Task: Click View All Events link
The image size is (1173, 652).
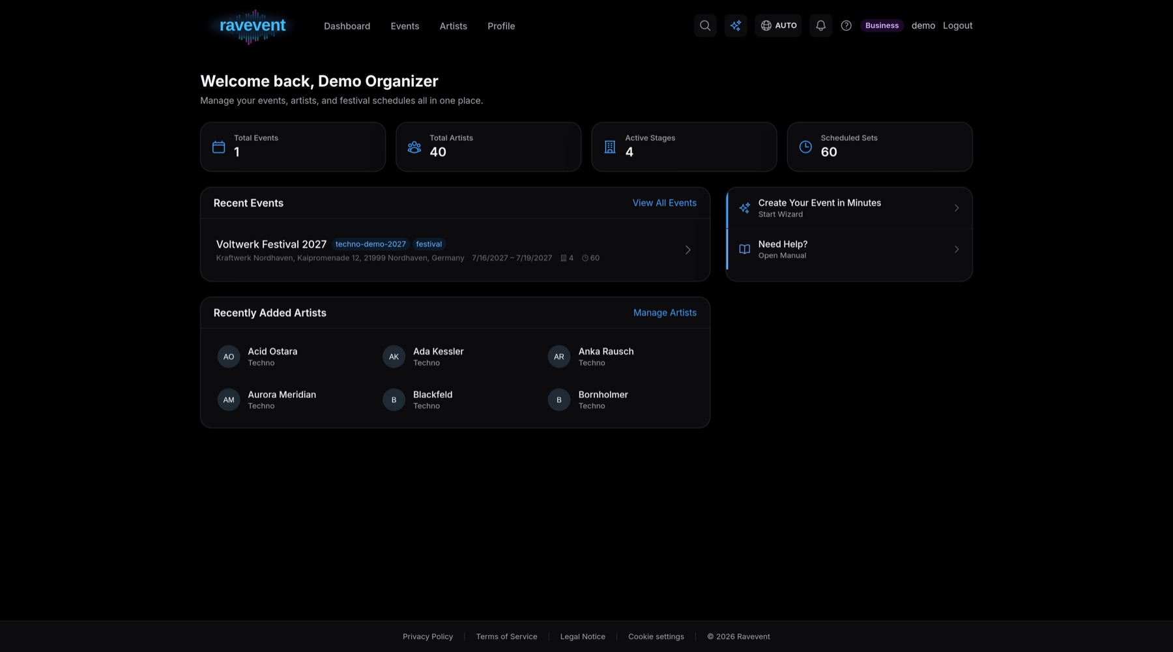Action: pyautogui.click(x=664, y=203)
